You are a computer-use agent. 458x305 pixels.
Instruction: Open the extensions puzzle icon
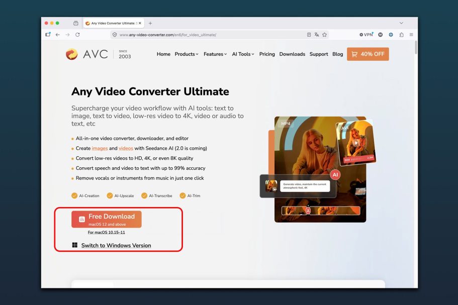pyautogui.click(x=401, y=35)
